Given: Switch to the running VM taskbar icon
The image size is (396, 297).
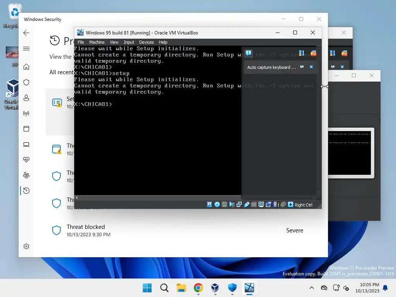Looking at the screenshot, I should [x=249, y=288].
